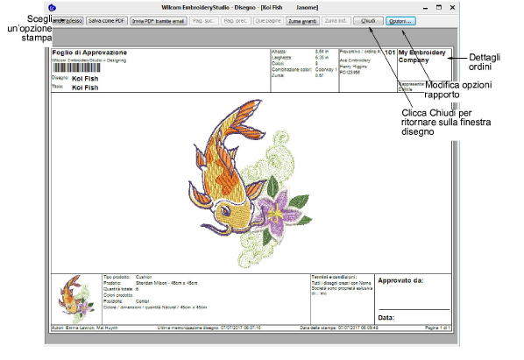This screenshot has width=524, height=360.
Task: Zoom out using Zuma ind. button
Action: tap(336, 21)
